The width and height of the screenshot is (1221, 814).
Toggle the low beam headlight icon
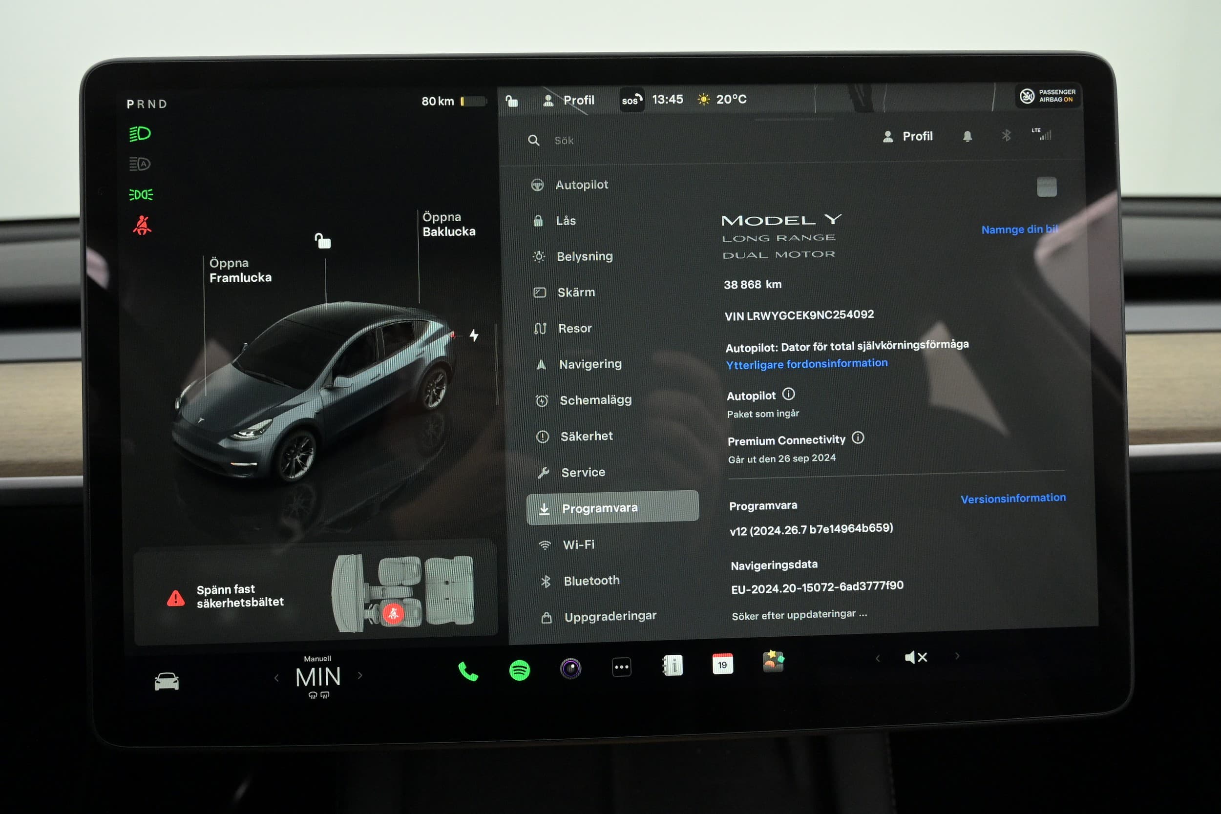[x=140, y=134]
